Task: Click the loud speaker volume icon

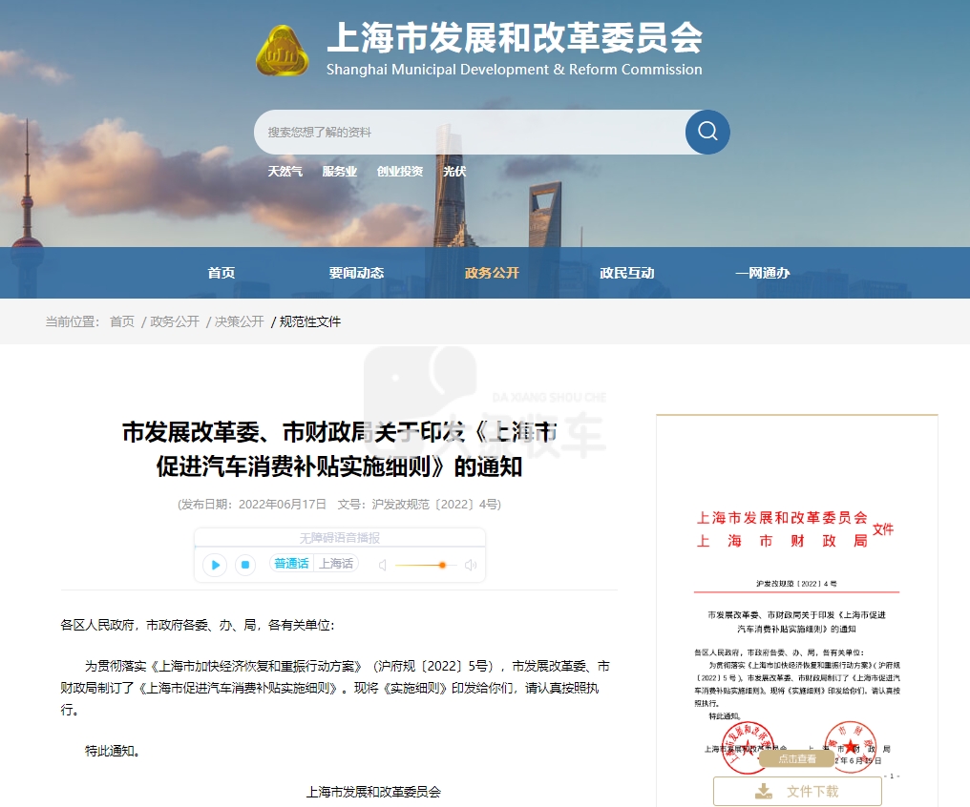Action: (470, 565)
